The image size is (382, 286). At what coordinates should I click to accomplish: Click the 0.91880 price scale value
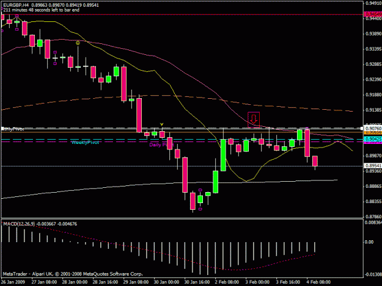pyautogui.click(x=373, y=95)
